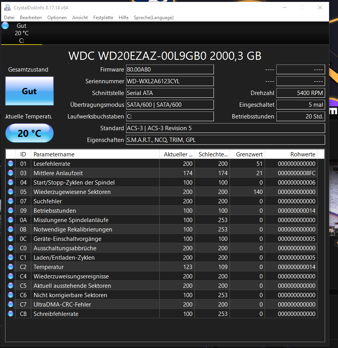Open the Ansicht menu

[x=80, y=18]
